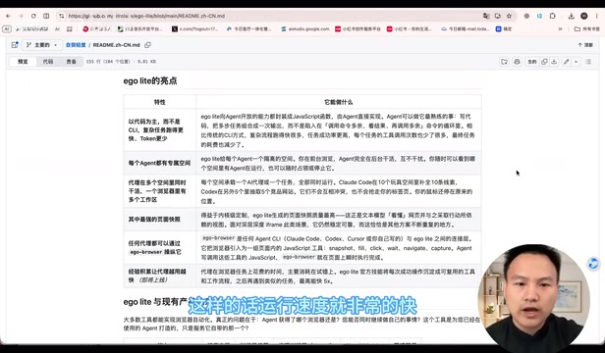Click the 其中最强的页面快照 table cell
This screenshot has width=605, height=353.
coord(159,220)
